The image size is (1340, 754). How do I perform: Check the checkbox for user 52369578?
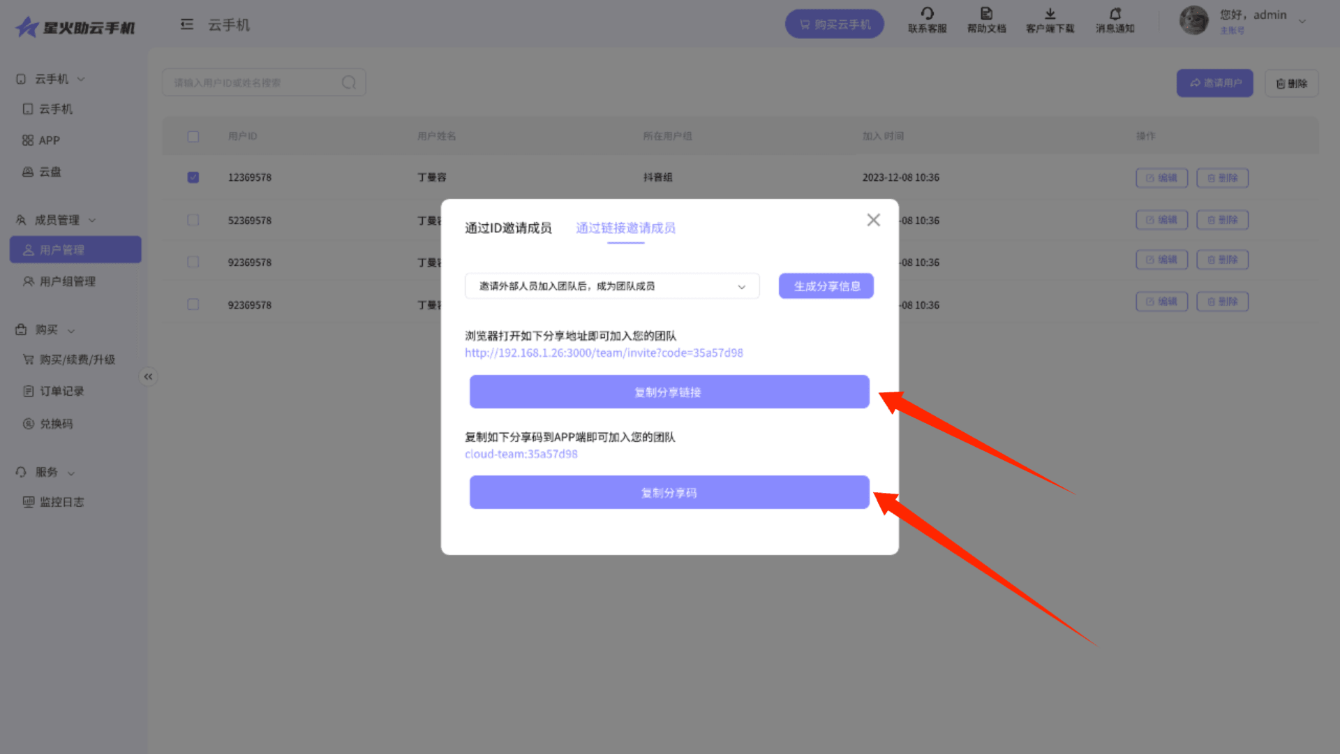tap(193, 220)
